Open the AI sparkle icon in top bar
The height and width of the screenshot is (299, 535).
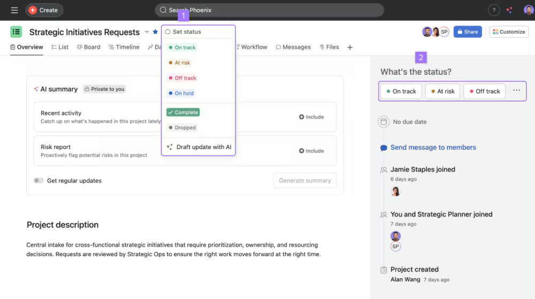coord(509,10)
